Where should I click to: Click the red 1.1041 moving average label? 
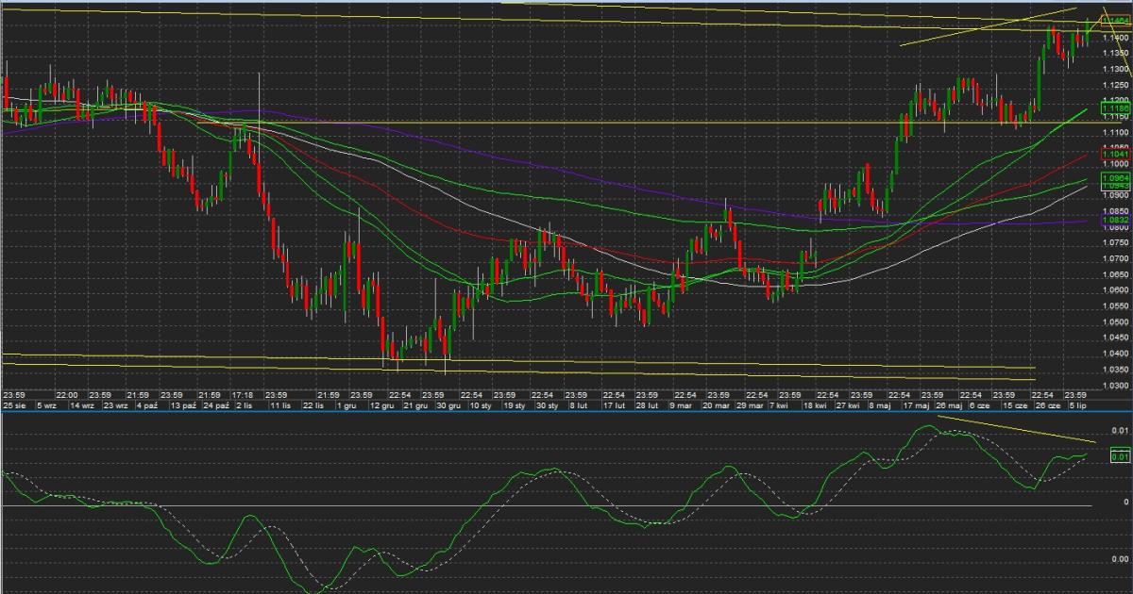pyautogui.click(x=1115, y=154)
